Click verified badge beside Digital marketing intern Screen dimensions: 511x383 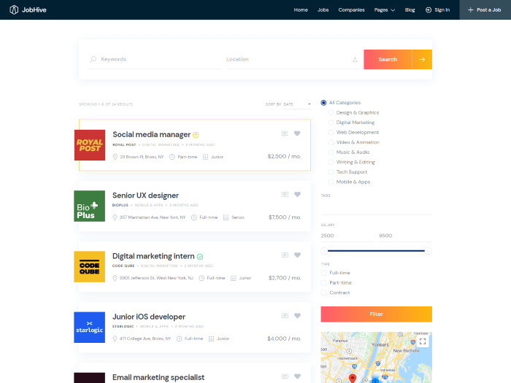pyautogui.click(x=200, y=257)
